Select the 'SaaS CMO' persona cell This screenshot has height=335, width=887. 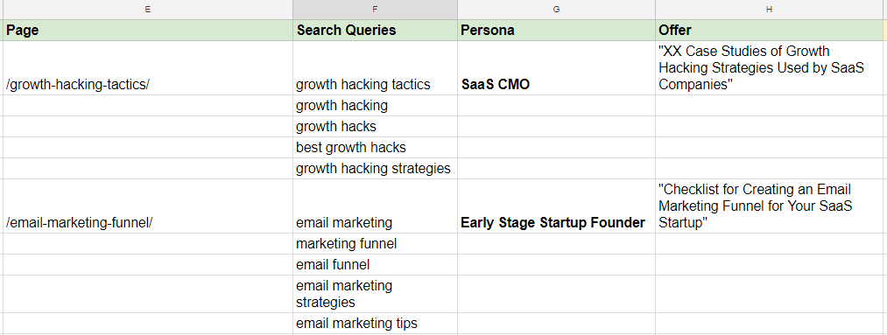click(x=557, y=68)
